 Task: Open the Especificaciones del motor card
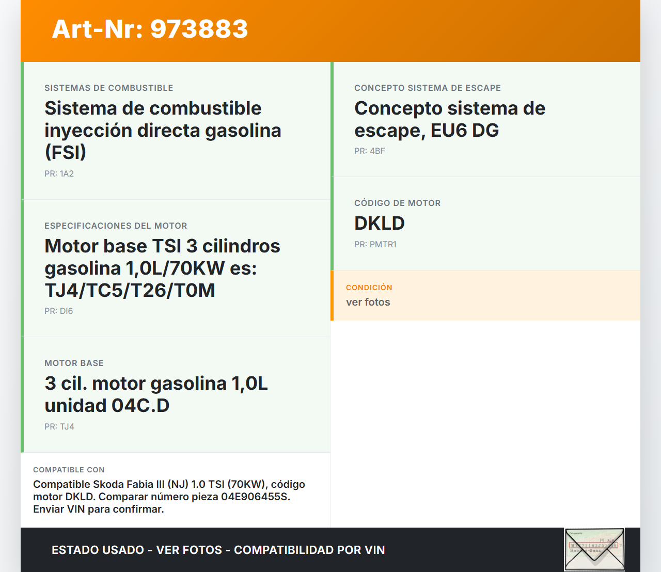pos(176,266)
